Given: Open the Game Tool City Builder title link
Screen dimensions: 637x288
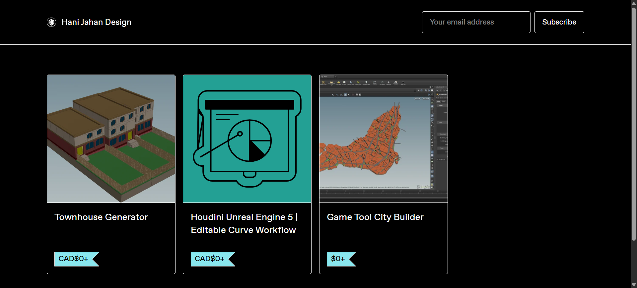Looking at the screenshot, I should pos(375,217).
